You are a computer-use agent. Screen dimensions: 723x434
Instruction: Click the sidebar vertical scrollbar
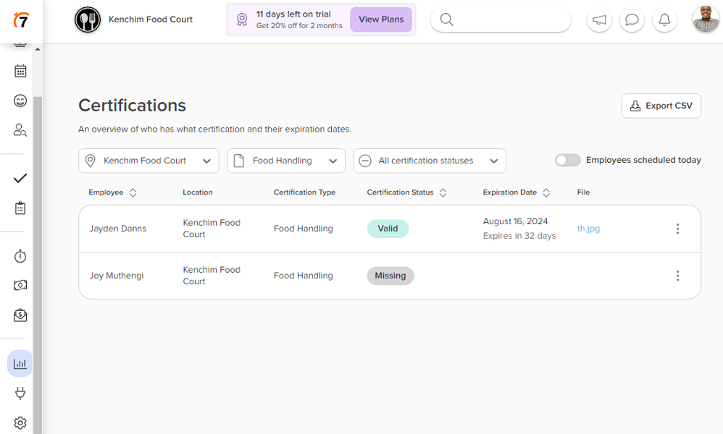(38, 265)
